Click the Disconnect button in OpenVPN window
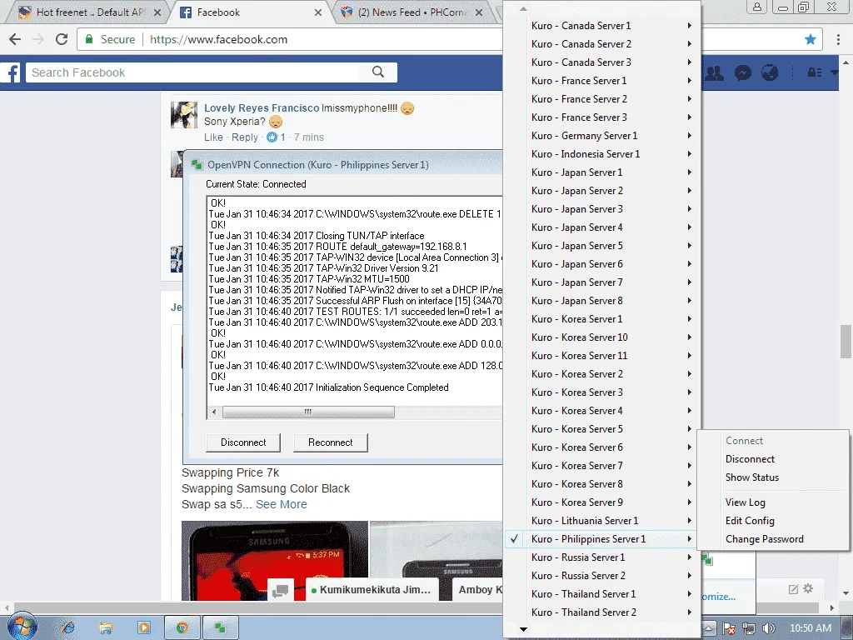This screenshot has height=640, width=853. pos(243,442)
